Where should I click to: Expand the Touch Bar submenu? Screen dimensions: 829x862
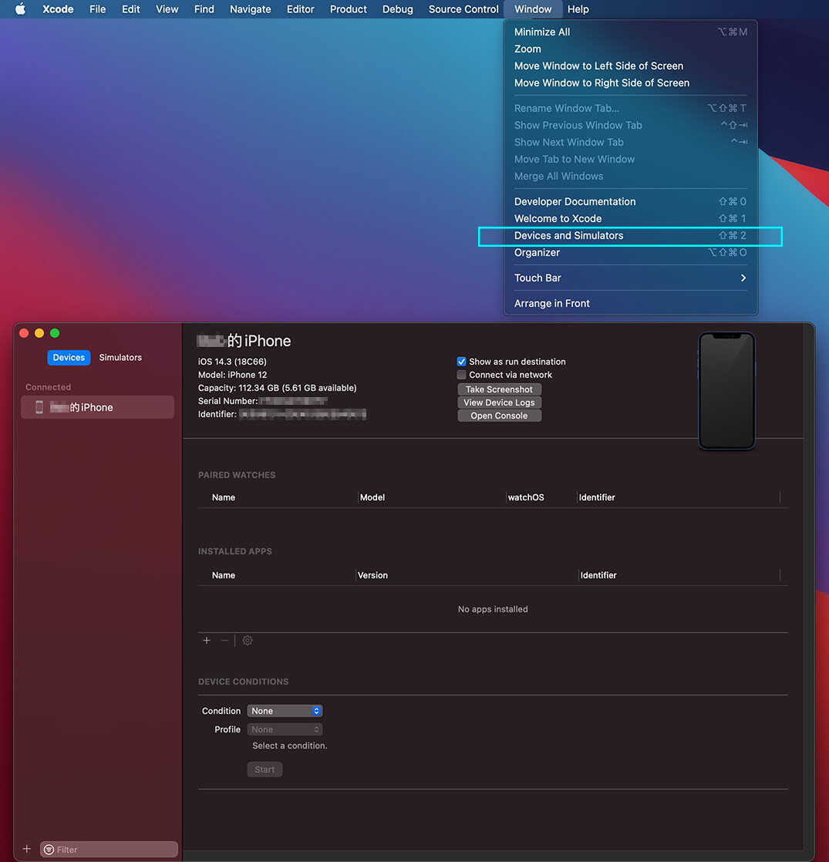click(630, 278)
